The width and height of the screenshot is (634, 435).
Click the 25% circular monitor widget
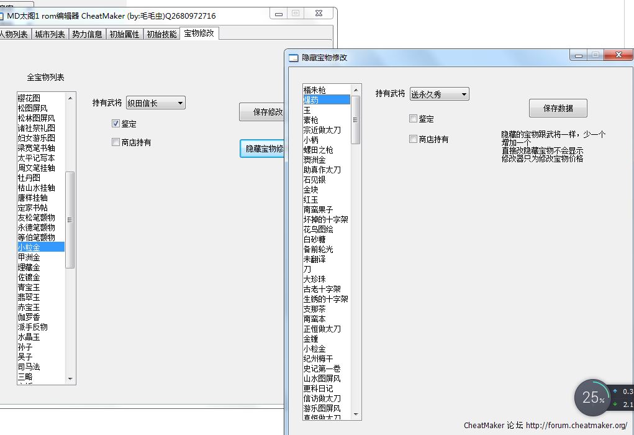pos(592,398)
